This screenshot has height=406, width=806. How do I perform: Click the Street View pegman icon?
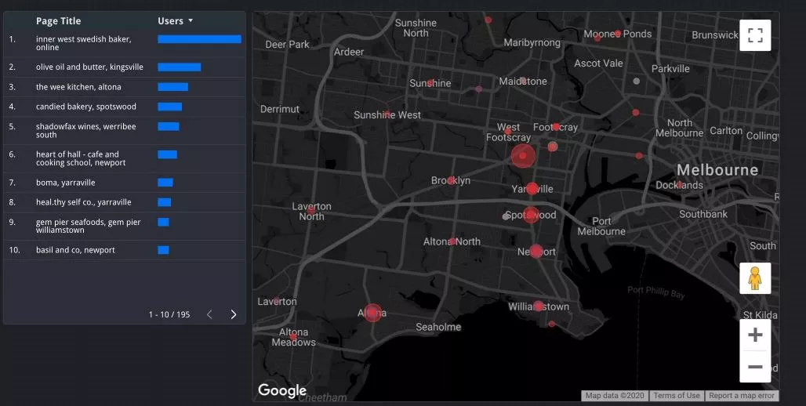(x=755, y=278)
